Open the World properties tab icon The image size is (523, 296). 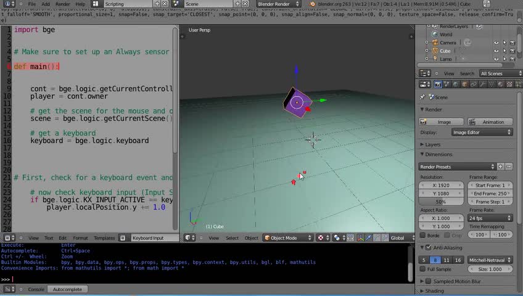[x=456, y=84]
